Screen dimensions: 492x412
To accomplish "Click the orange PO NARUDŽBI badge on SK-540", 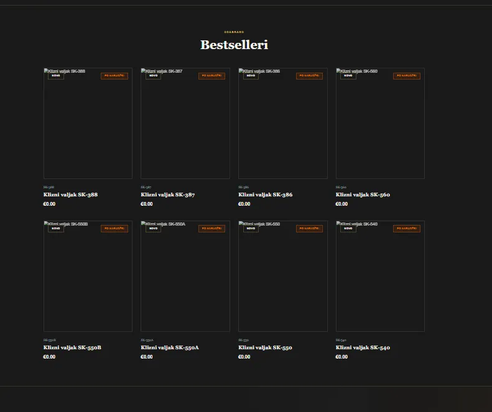I will (x=407, y=229).
